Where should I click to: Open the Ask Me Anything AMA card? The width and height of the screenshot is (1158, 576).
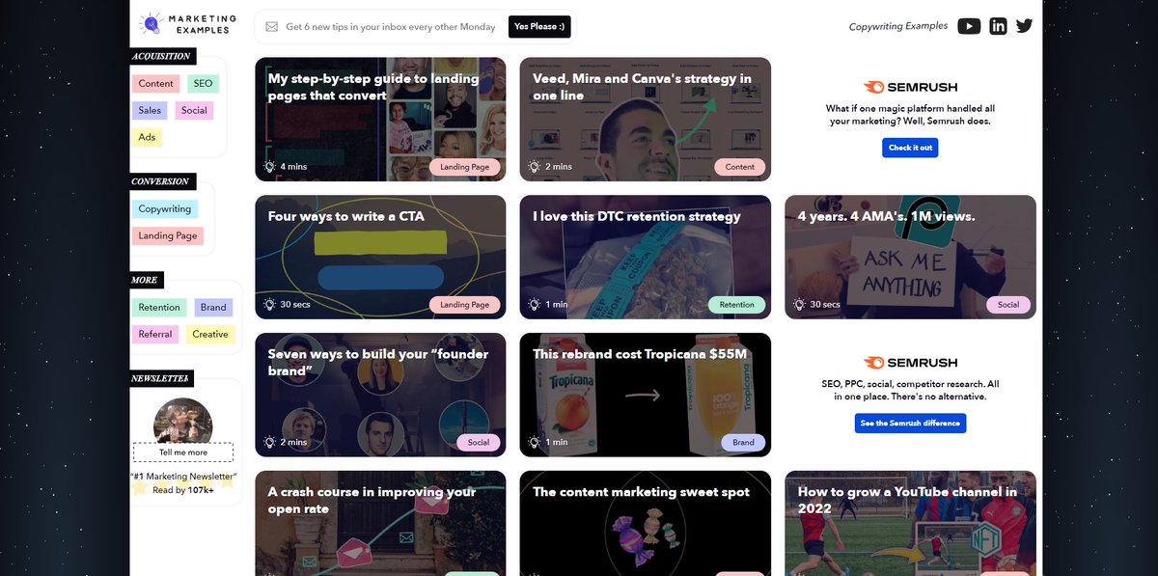(x=910, y=257)
